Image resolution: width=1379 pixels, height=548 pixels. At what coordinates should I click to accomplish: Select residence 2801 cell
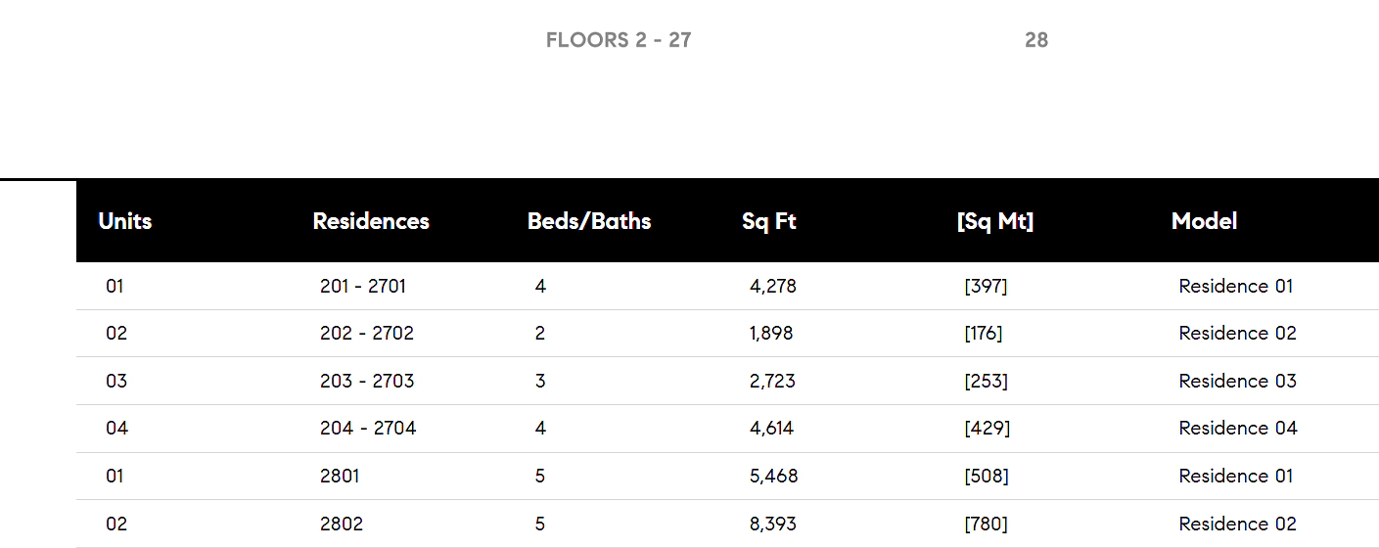point(340,477)
